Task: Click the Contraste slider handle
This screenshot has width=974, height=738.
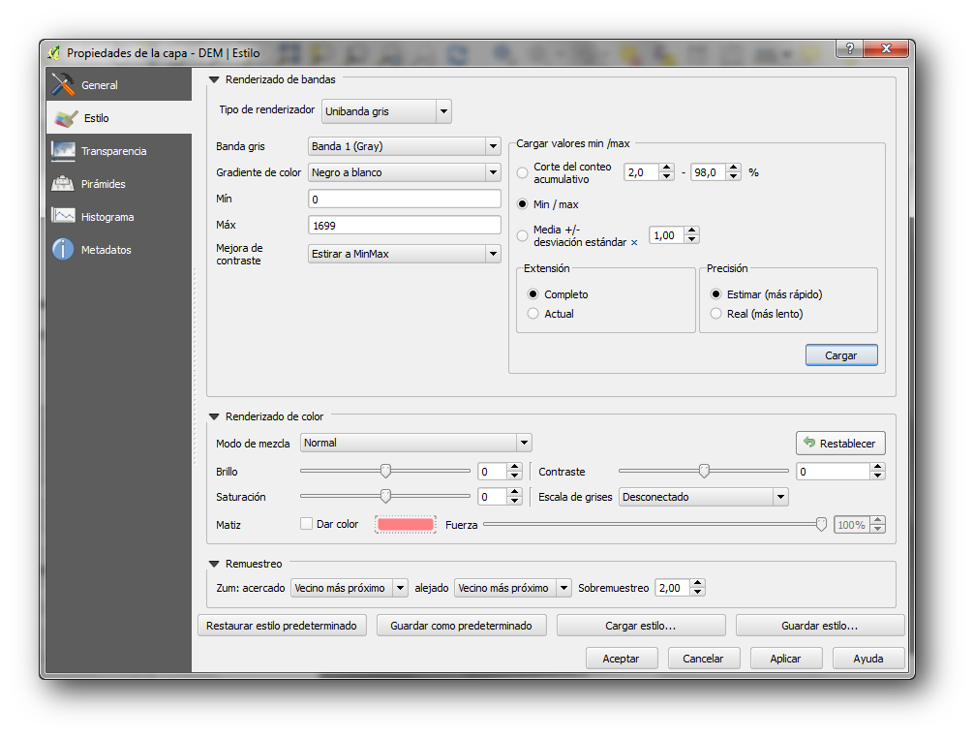Action: pos(704,471)
